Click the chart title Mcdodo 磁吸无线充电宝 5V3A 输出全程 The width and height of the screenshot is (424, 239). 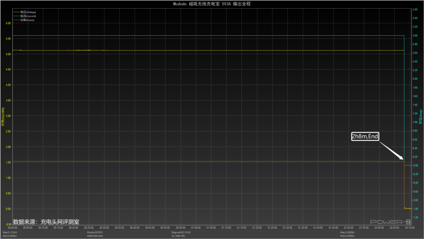point(212,4)
